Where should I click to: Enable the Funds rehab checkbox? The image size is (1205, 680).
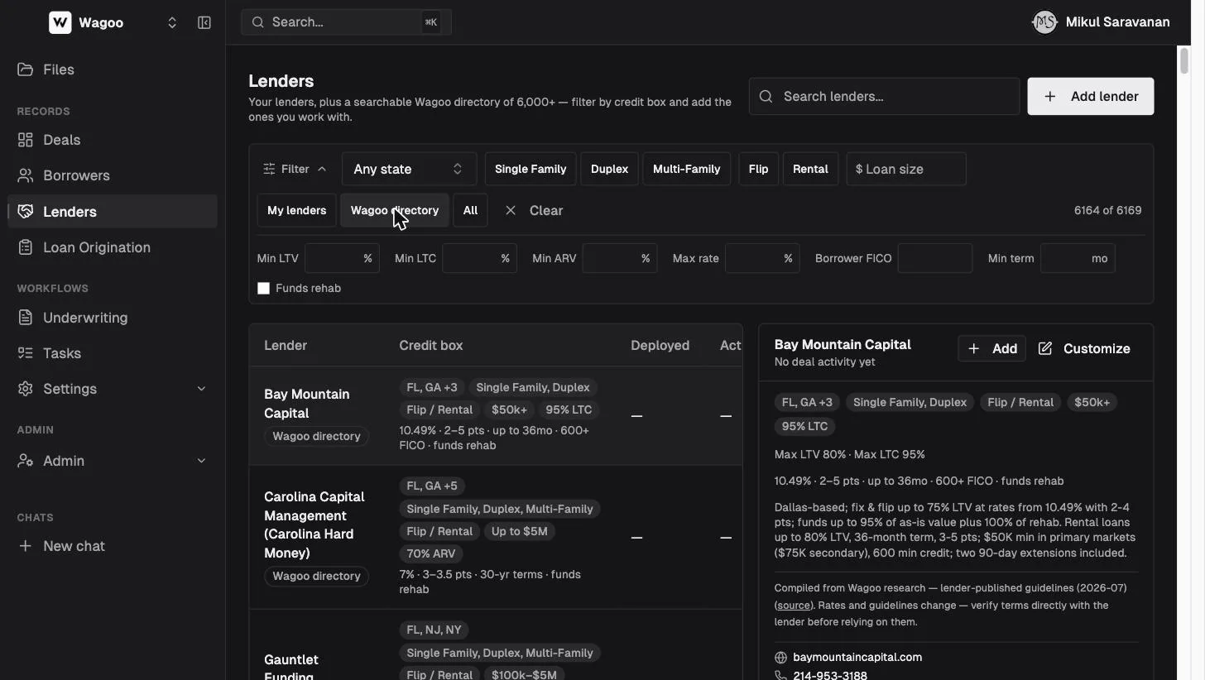(264, 288)
